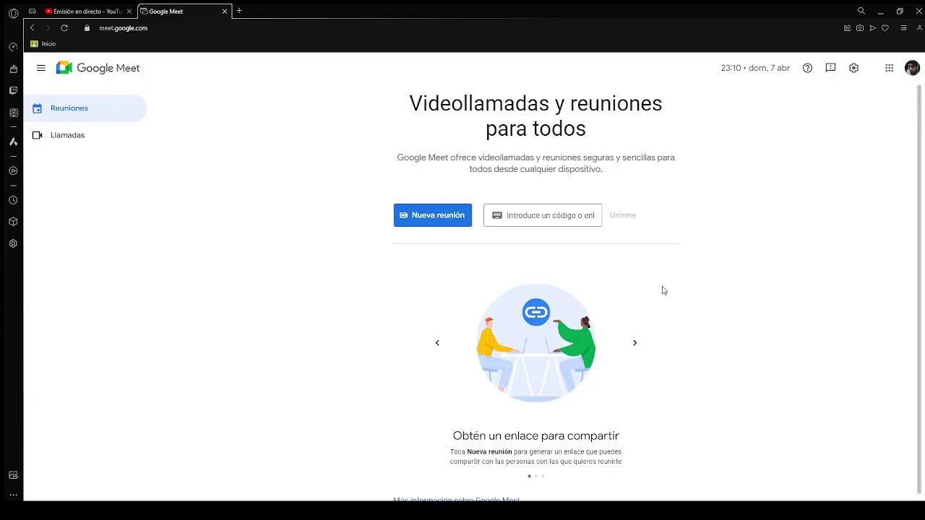Reload the current page
The image size is (925, 520).
(64, 28)
